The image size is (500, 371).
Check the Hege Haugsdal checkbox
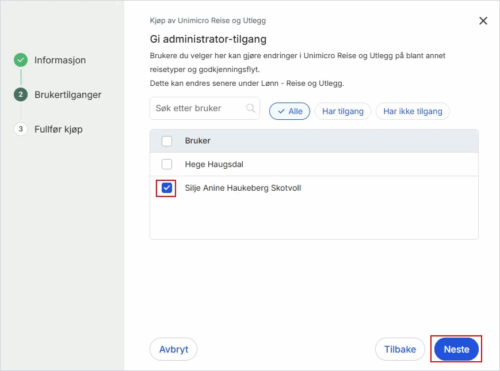click(x=167, y=164)
